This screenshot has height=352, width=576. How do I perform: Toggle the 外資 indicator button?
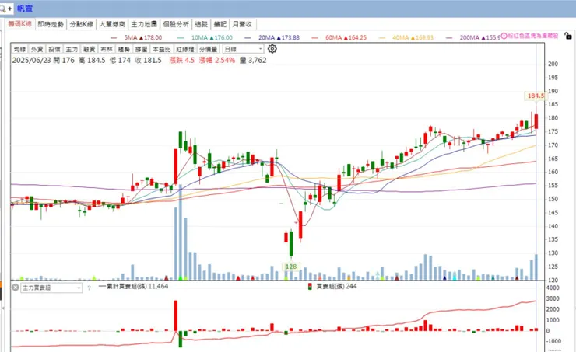pos(37,49)
